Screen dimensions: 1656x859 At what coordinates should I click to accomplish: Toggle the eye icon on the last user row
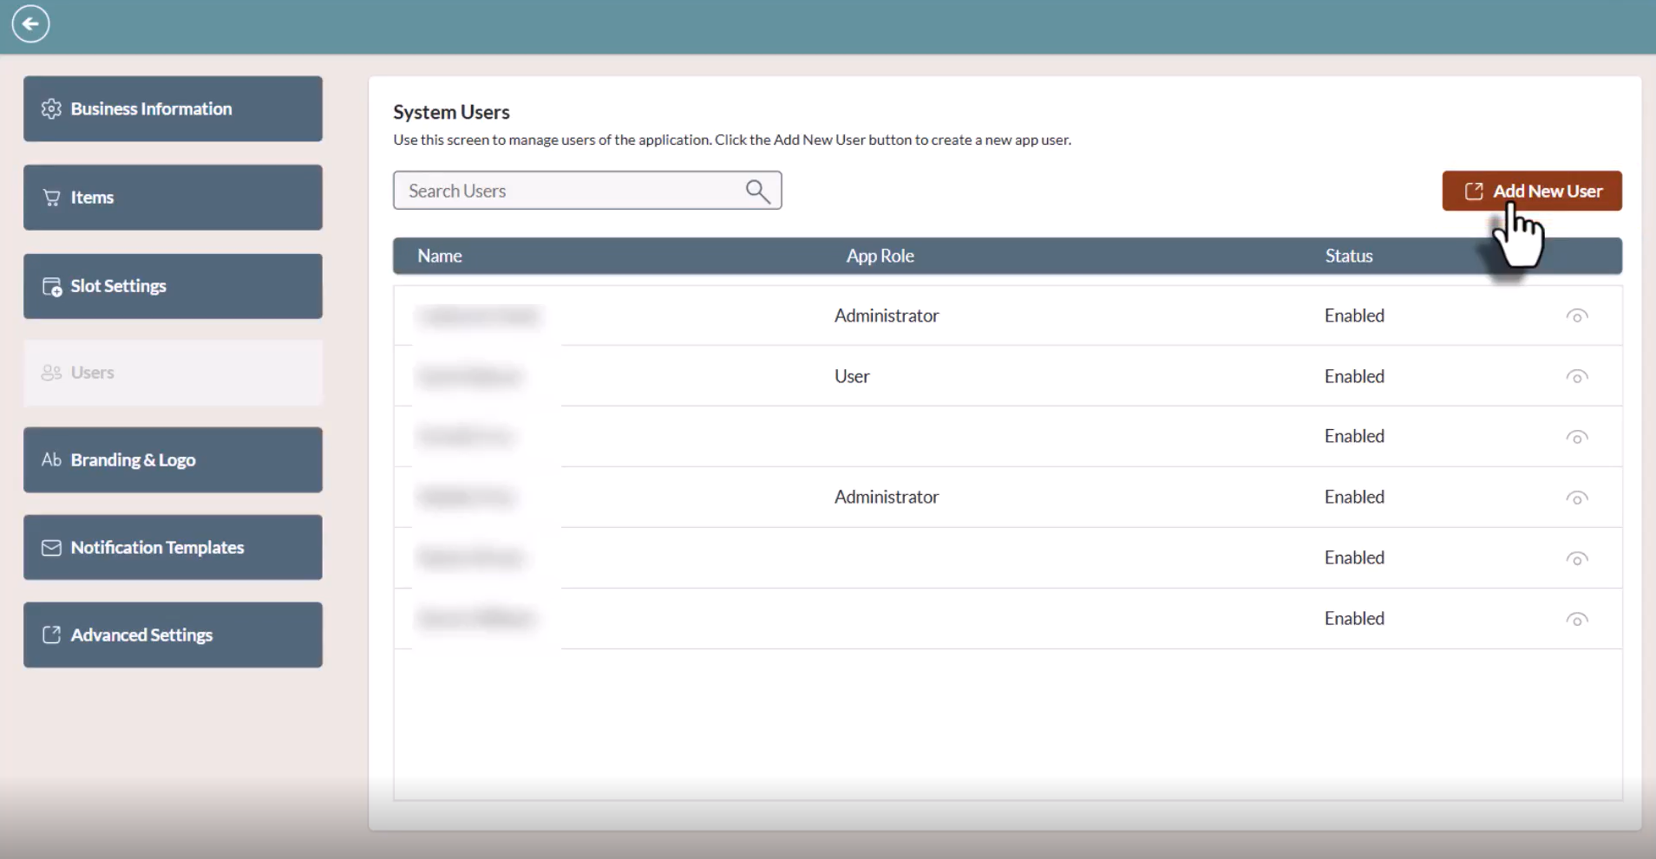(1576, 618)
